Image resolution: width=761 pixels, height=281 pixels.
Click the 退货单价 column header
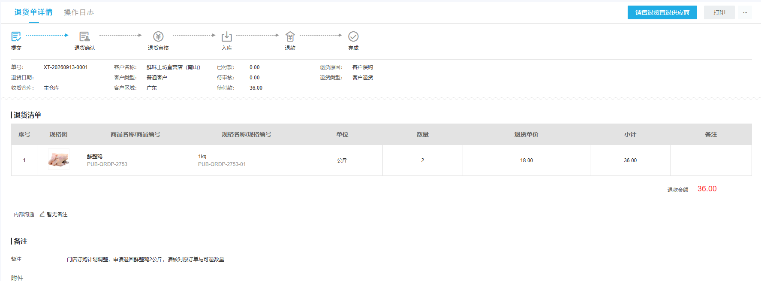(x=526, y=134)
